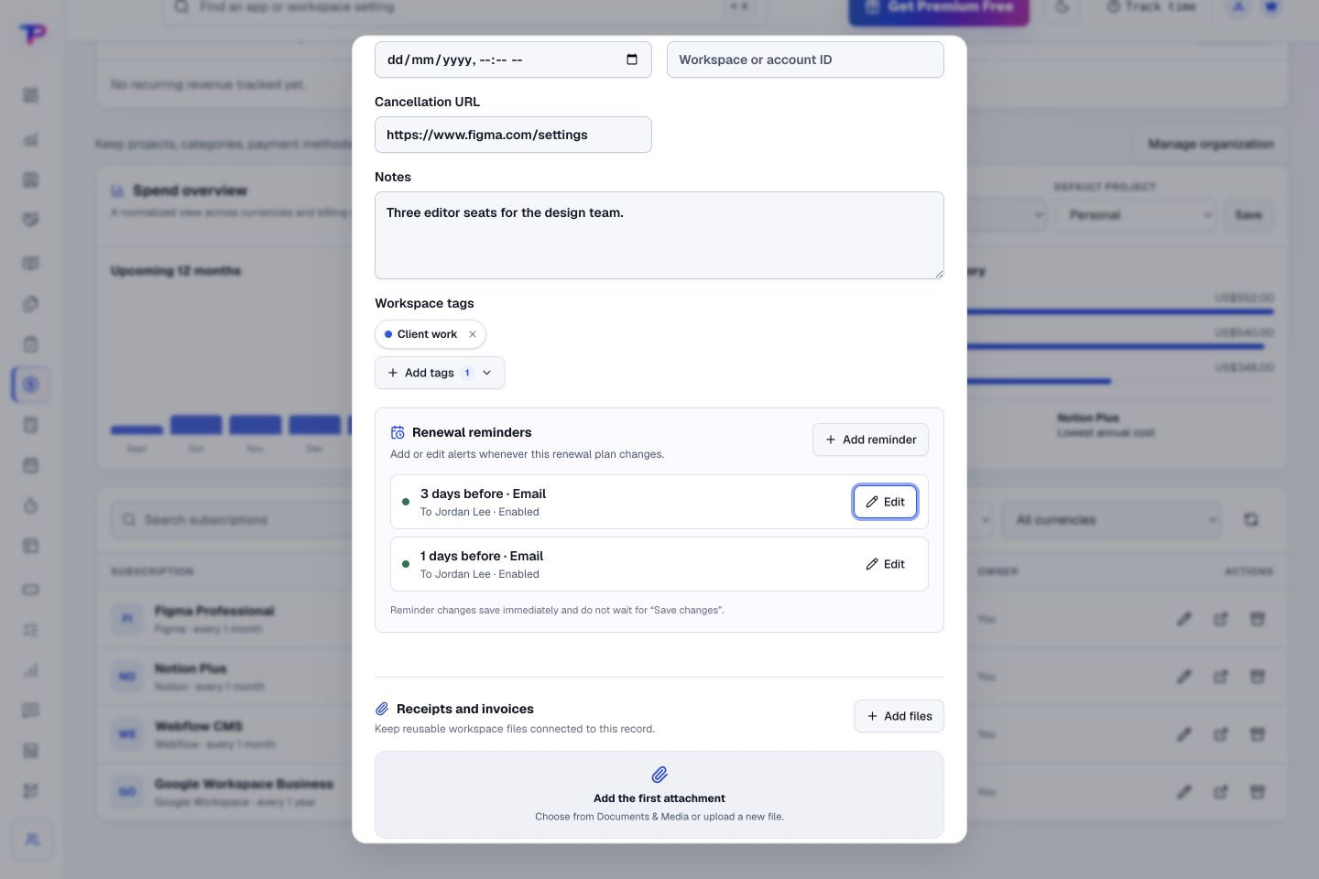This screenshot has height=879, width=1319.
Task: Click into the Notes text area
Action: pyautogui.click(x=659, y=235)
